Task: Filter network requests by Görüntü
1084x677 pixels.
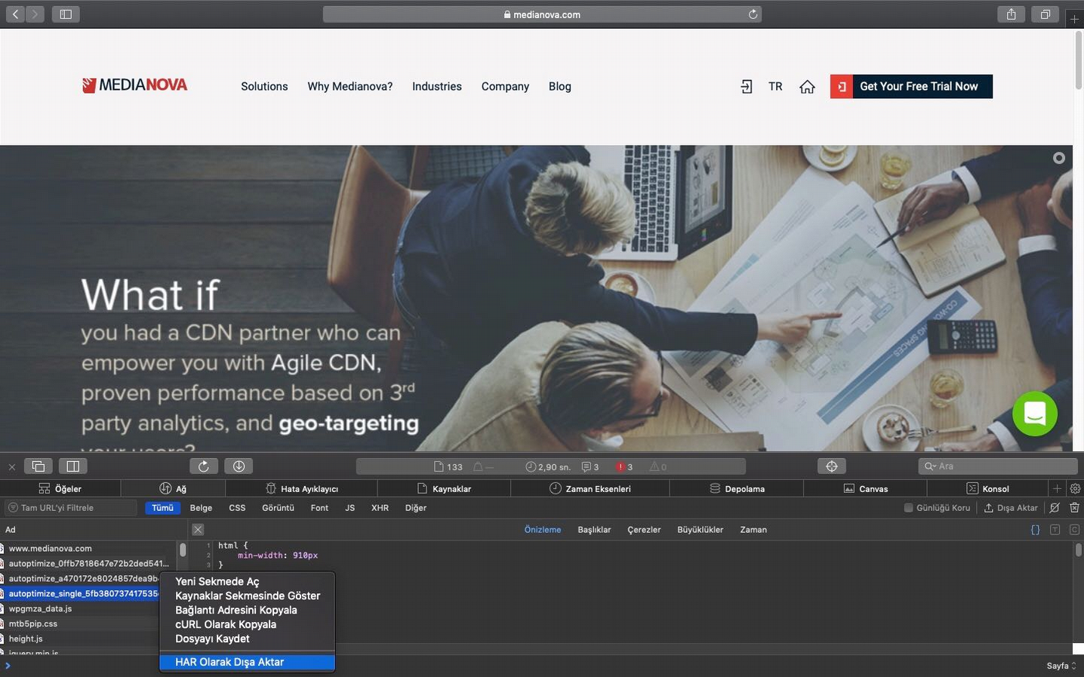Action: 278,508
